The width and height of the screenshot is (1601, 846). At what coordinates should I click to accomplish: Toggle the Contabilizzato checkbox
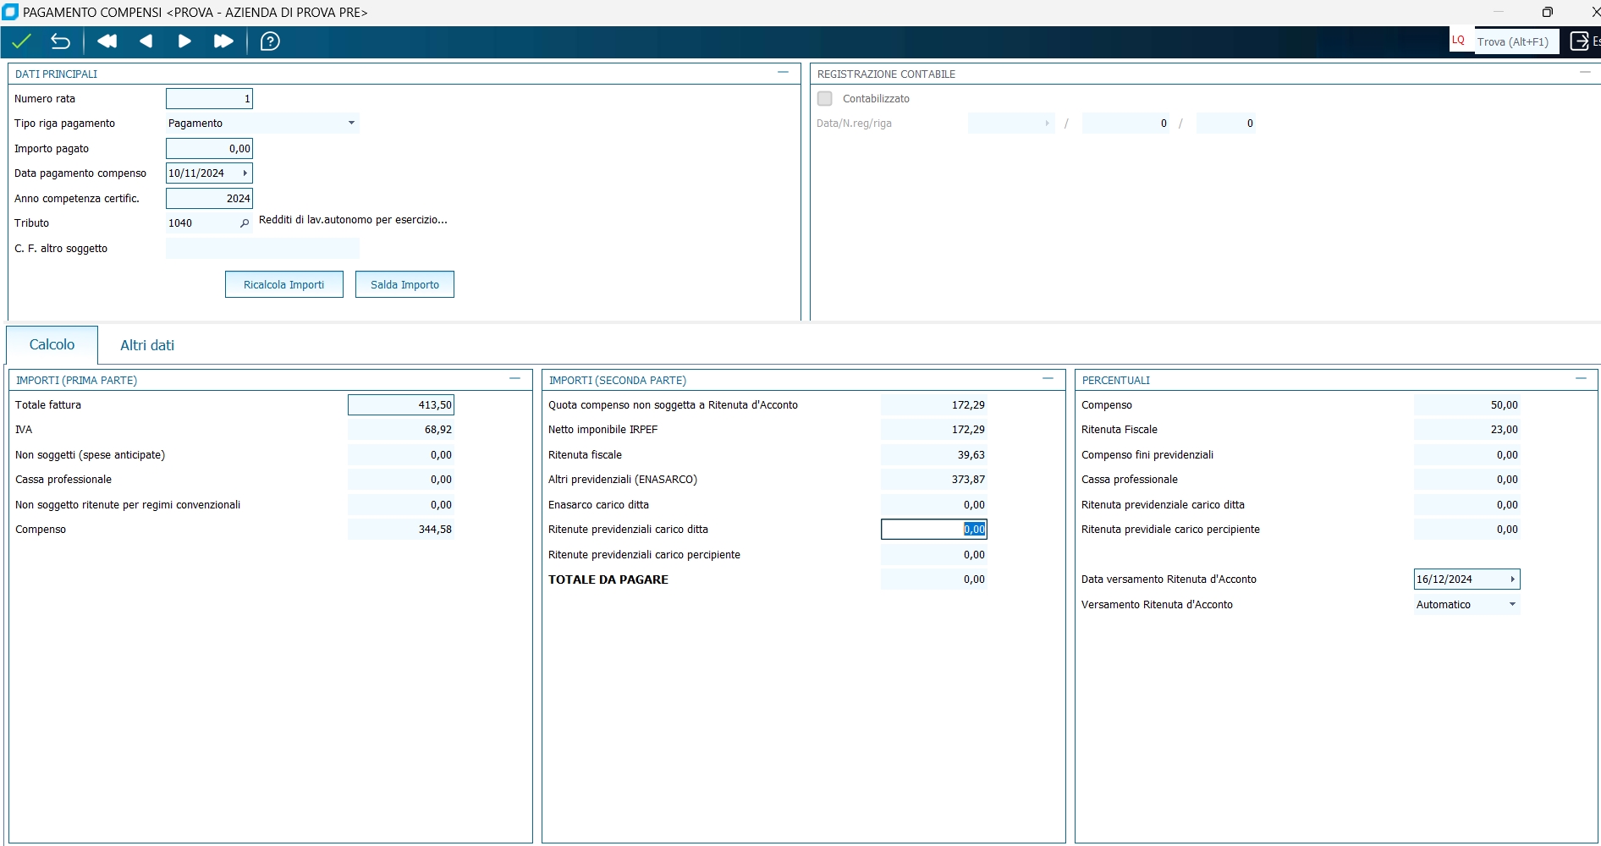[x=825, y=99]
